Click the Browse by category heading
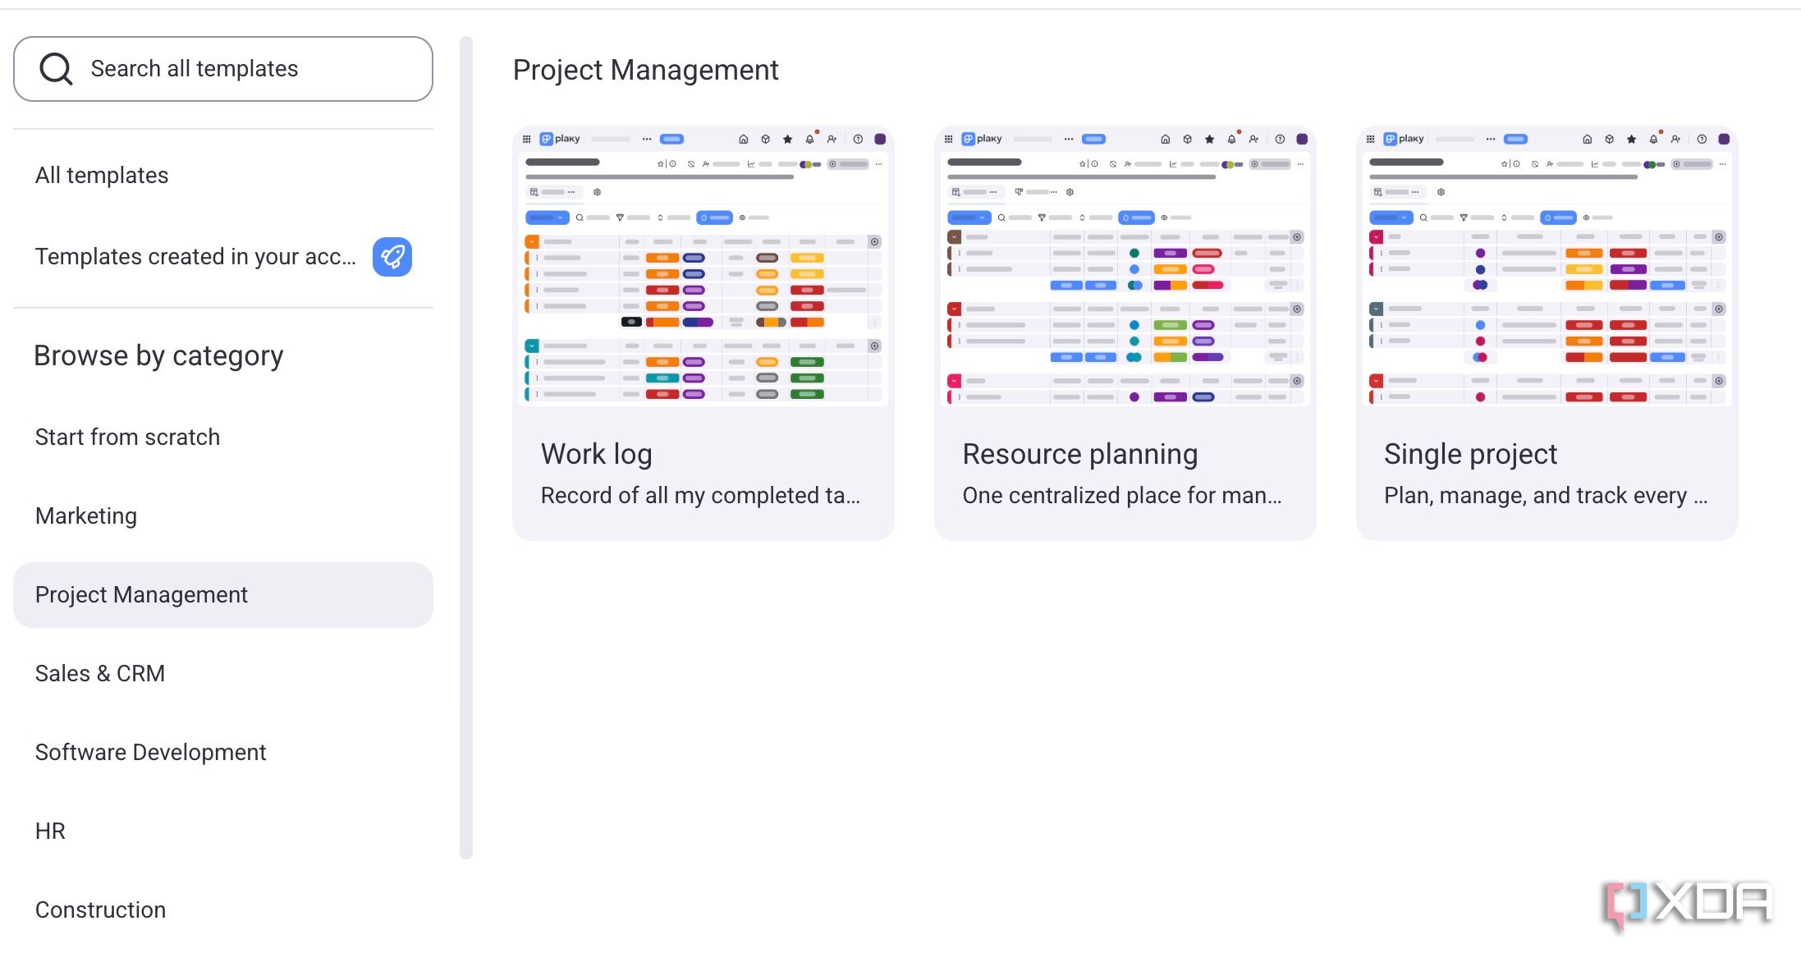Image resolution: width=1801 pixels, height=962 pixels. coord(158,356)
